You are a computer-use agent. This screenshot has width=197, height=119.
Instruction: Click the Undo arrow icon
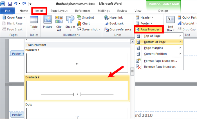15,4
